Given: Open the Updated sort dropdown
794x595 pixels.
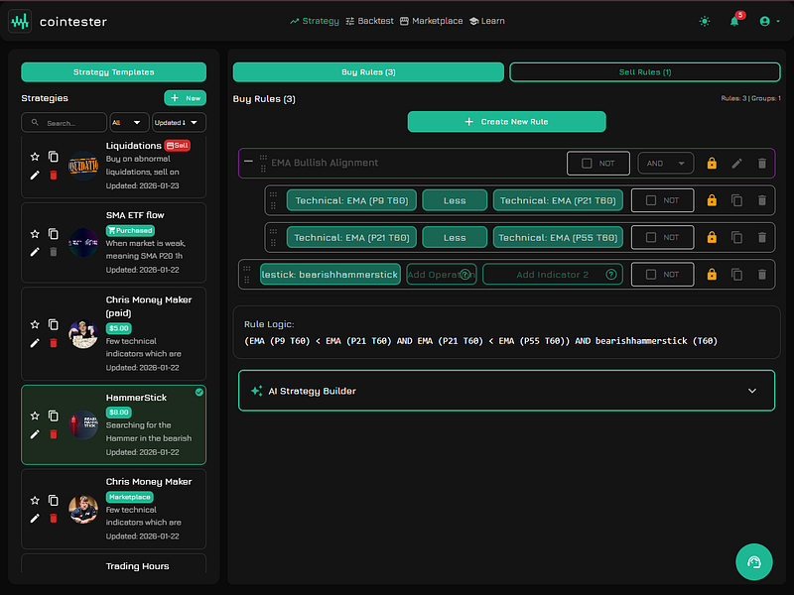Looking at the screenshot, I should click(x=182, y=122).
